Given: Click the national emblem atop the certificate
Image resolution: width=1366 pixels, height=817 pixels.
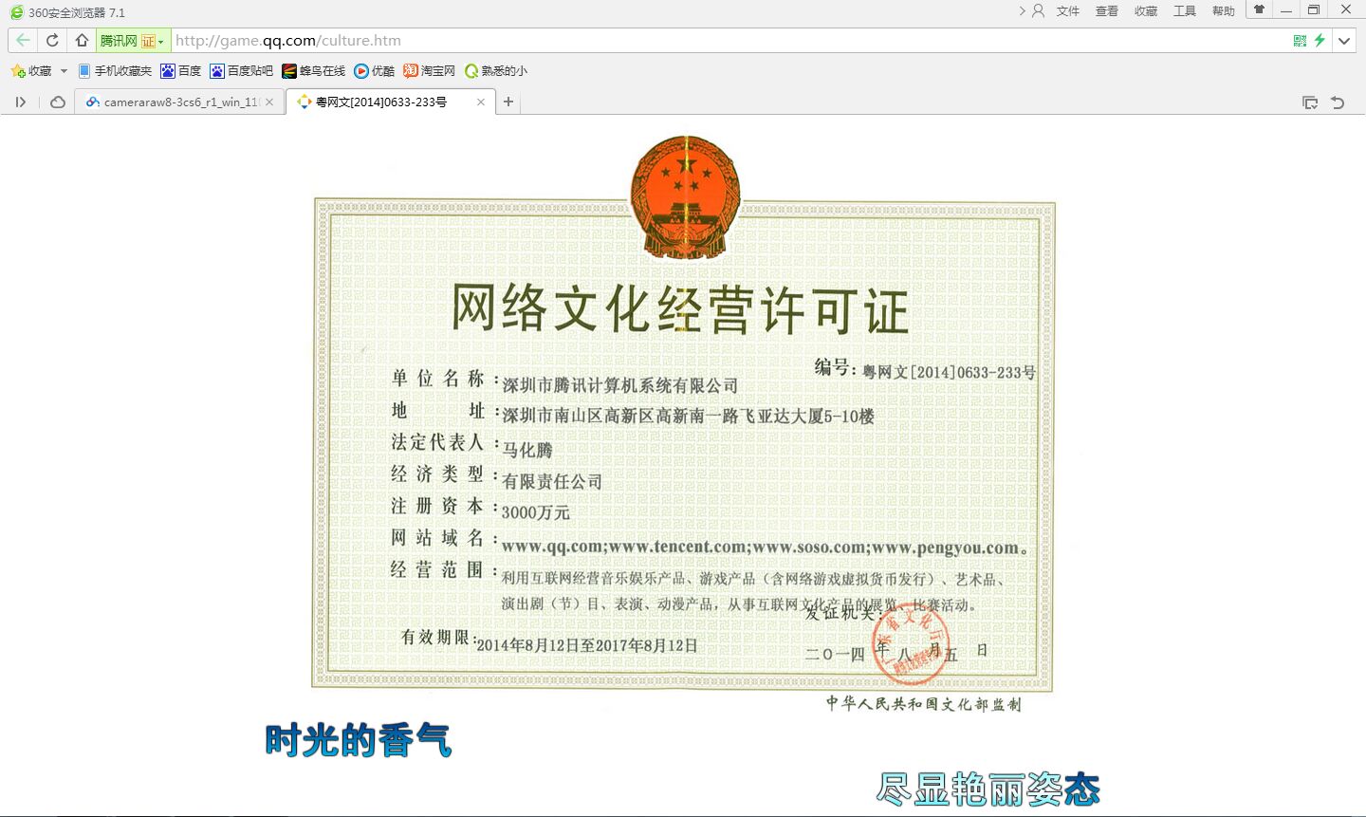Looking at the screenshot, I should pos(685,196).
